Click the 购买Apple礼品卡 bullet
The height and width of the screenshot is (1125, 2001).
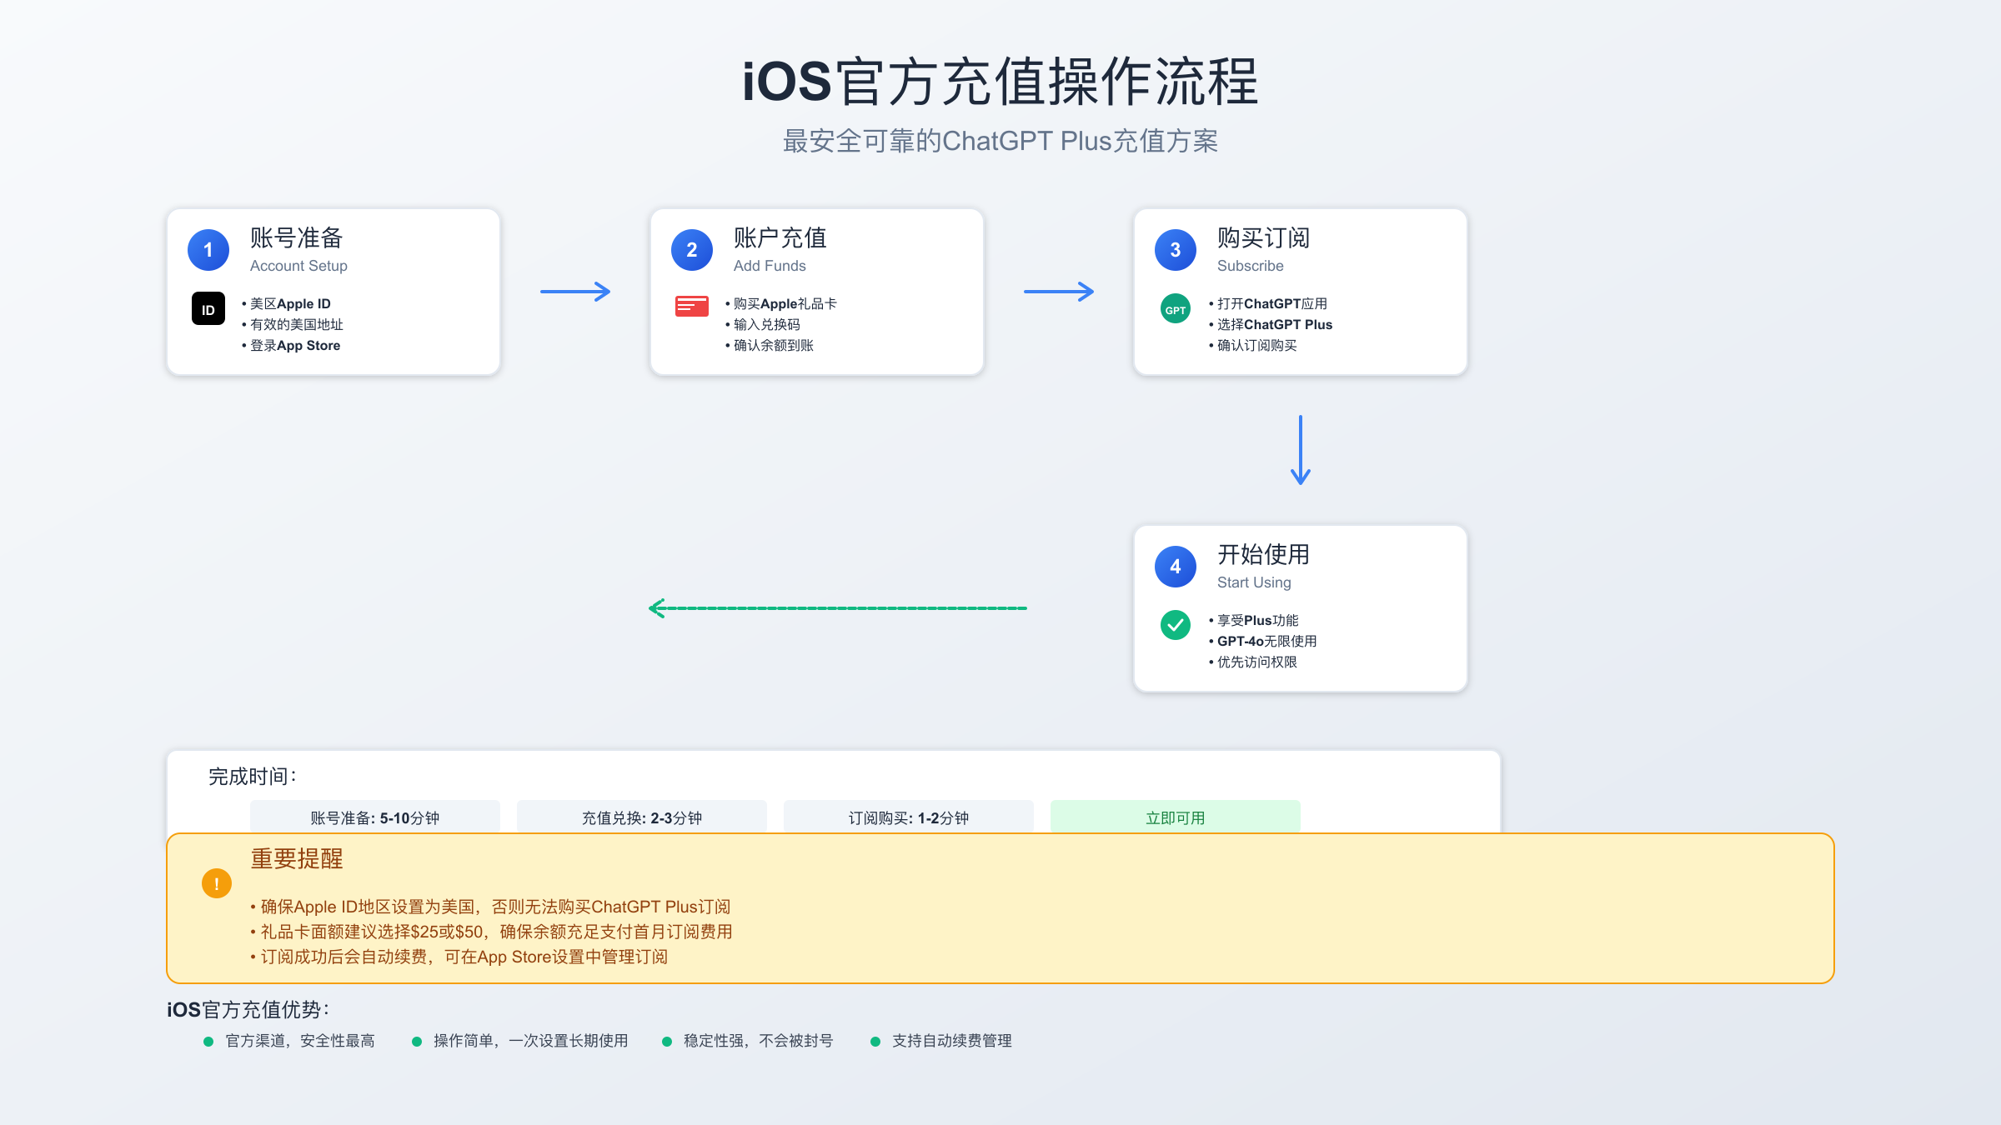pos(781,304)
